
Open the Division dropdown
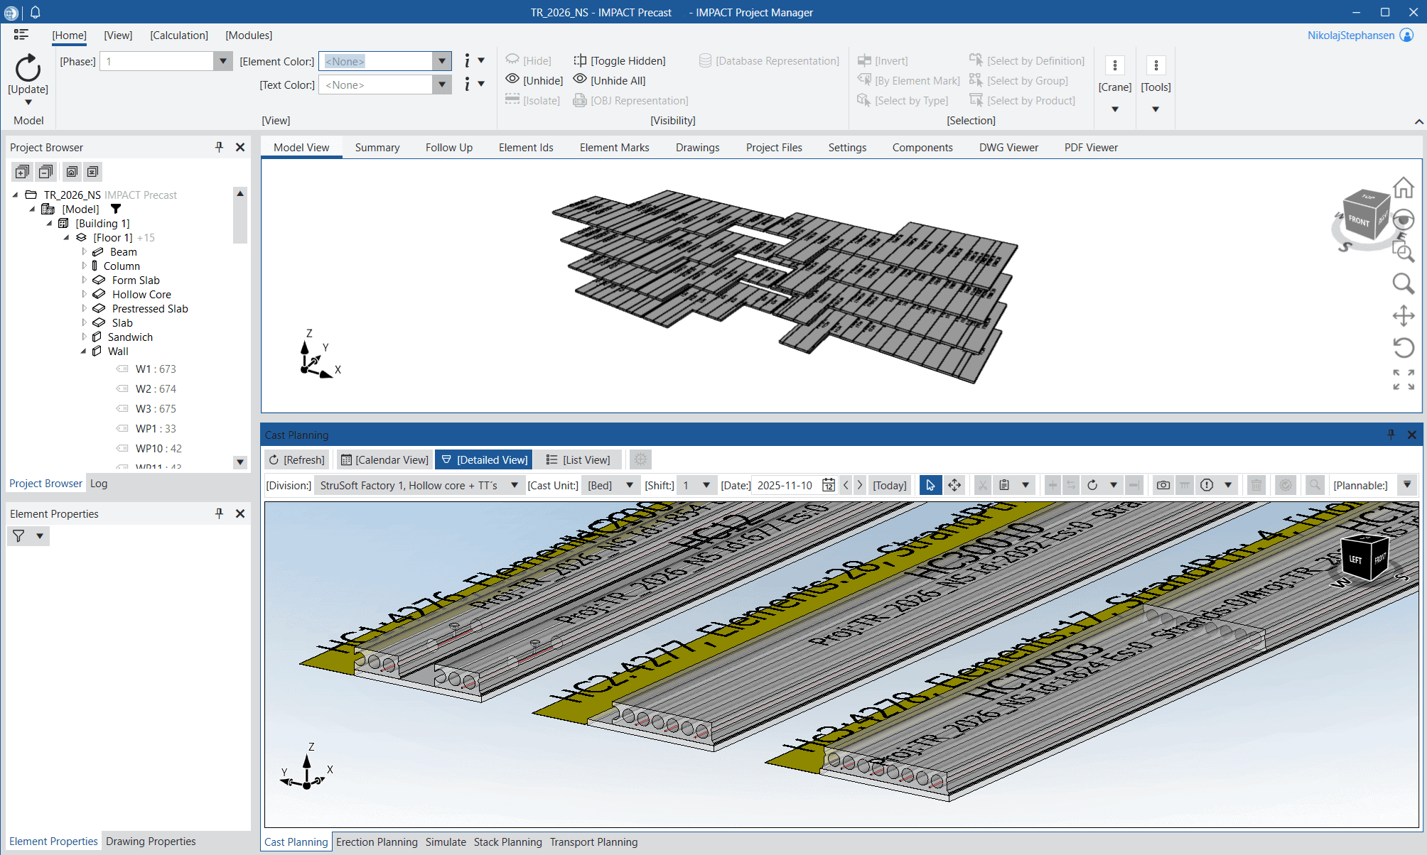(x=514, y=485)
